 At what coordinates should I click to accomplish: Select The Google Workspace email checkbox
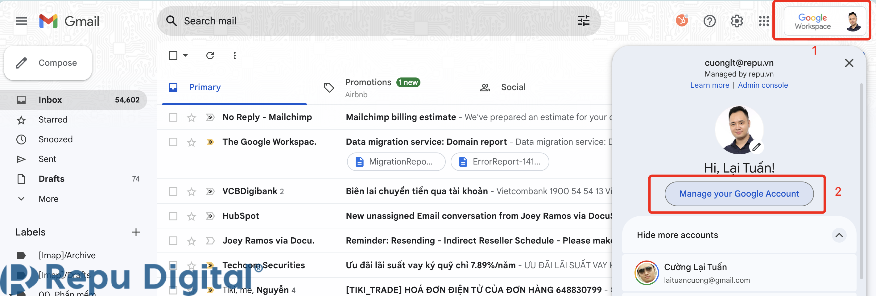coord(173,142)
